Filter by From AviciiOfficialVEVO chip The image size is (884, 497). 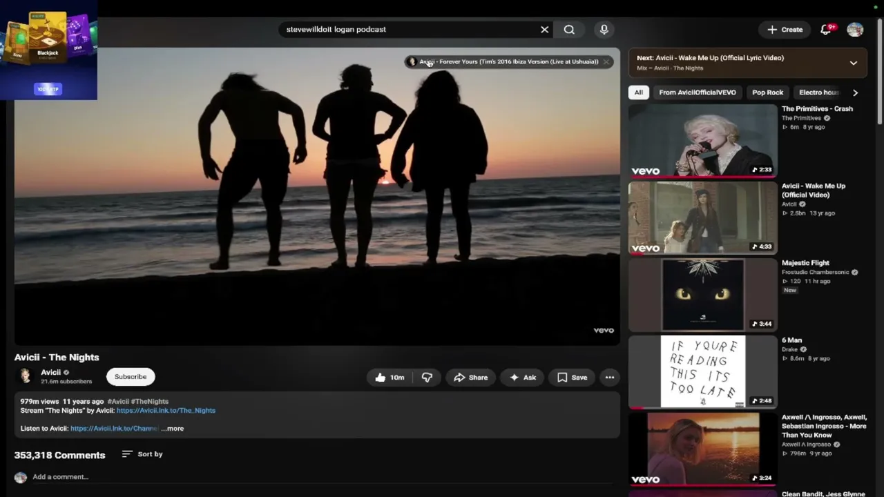point(698,92)
